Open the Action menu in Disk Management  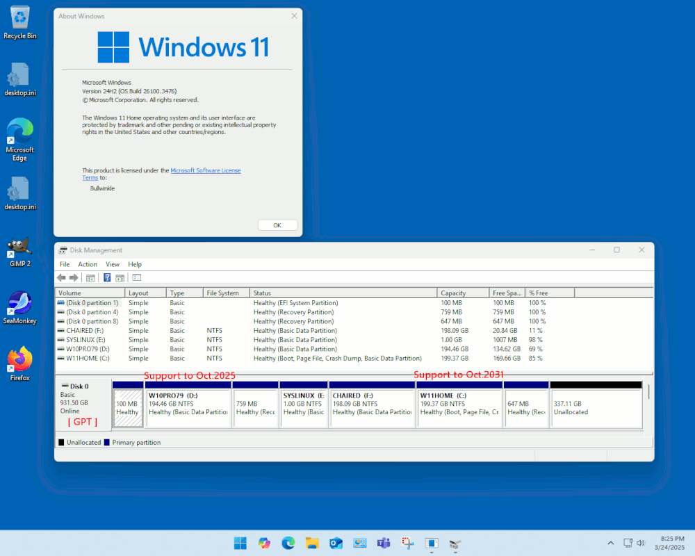click(x=88, y=264)
